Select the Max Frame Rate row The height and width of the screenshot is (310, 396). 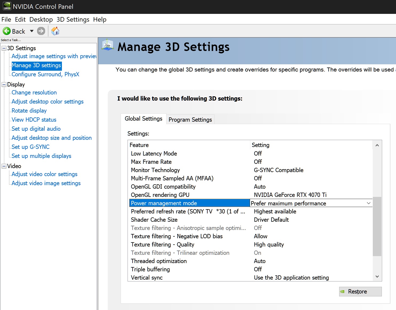point(251,162)
